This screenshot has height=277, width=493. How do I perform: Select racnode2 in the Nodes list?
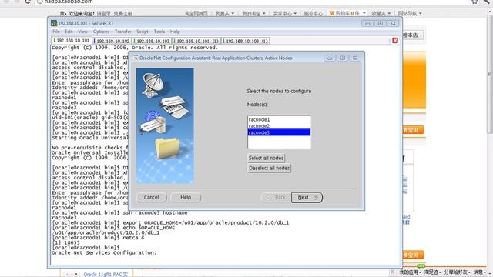[279, 126]
